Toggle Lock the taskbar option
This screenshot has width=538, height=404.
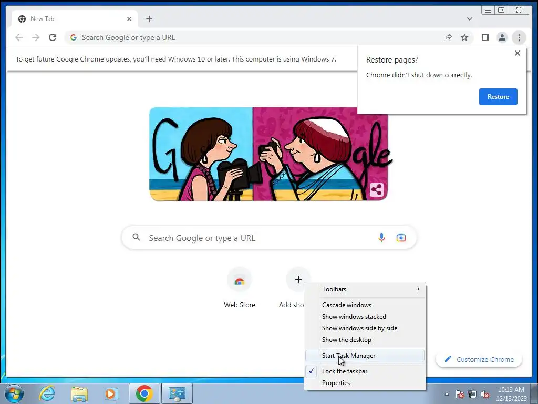click(365, 371)
